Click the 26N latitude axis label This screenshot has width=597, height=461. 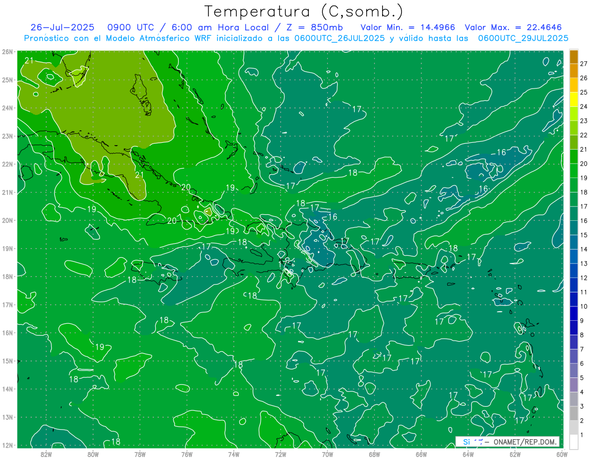[7, 52]
